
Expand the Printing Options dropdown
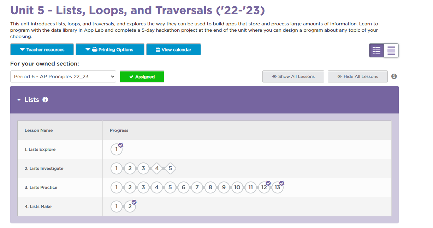(110, 50)
